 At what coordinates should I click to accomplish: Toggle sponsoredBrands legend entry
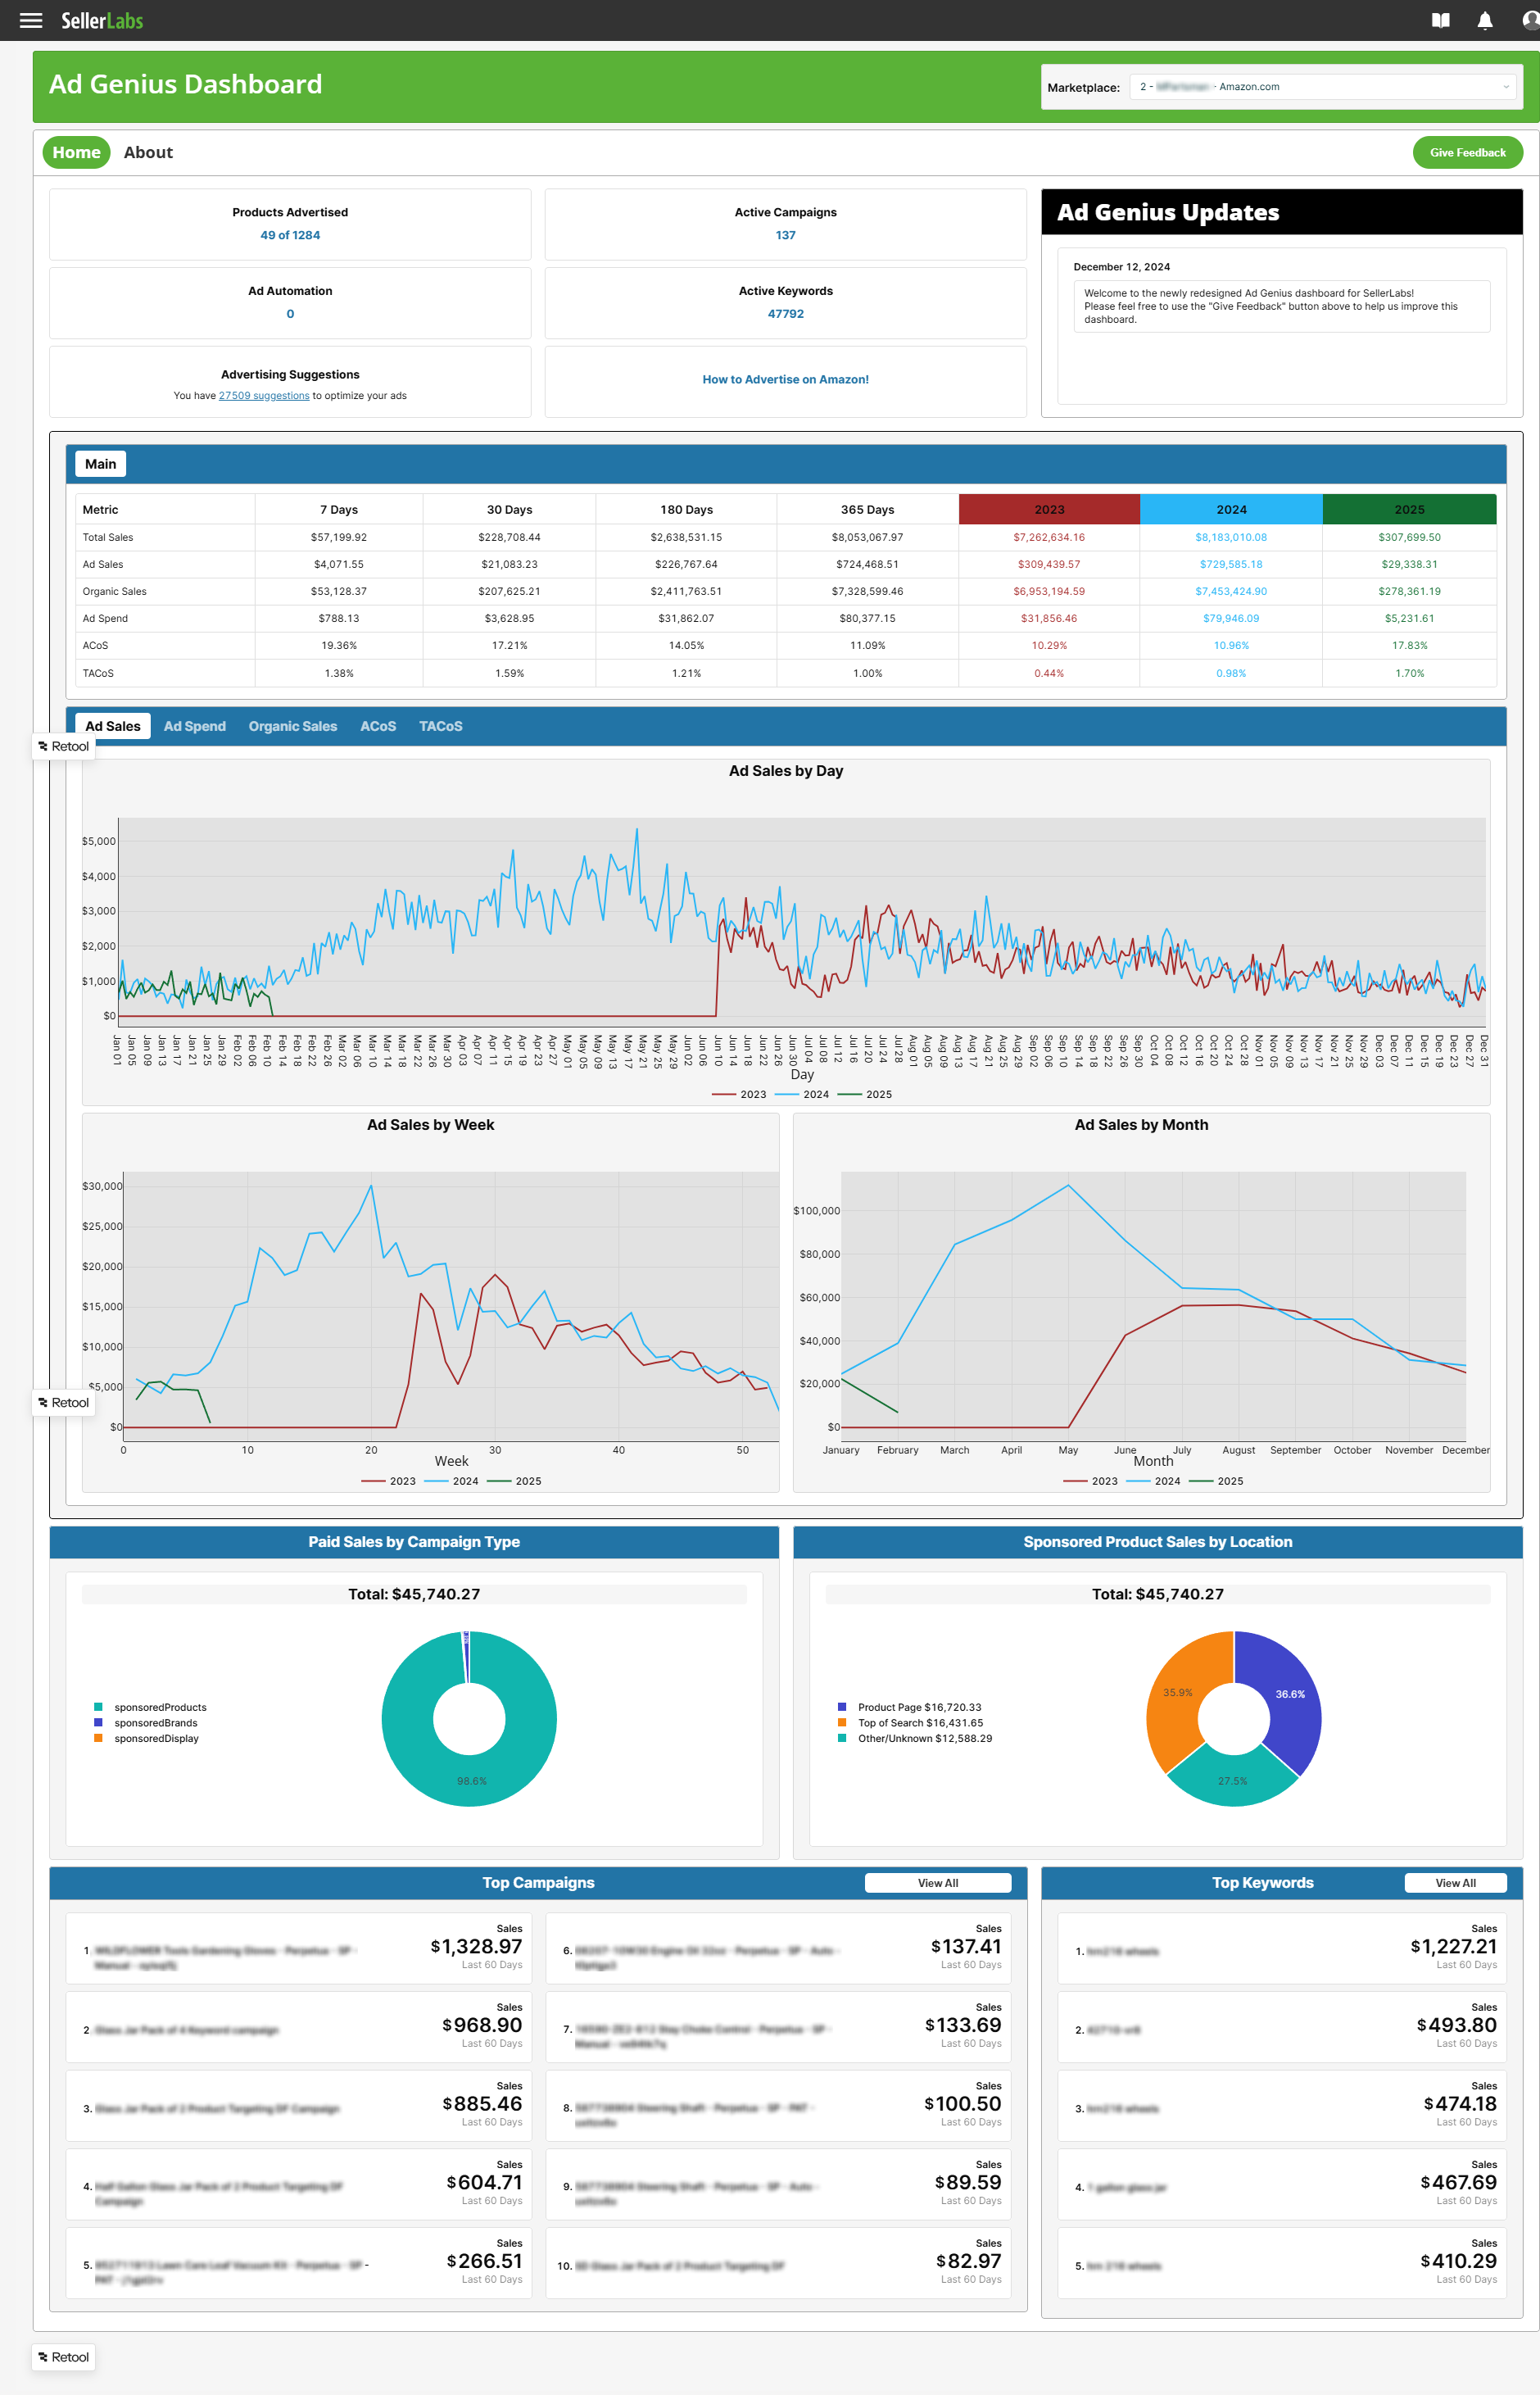click(146, 1722)
